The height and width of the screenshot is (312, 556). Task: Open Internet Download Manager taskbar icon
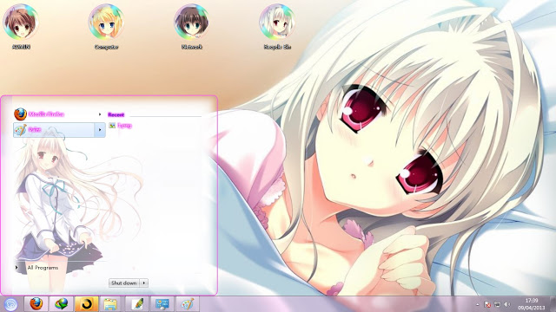(x=61, y=304)
